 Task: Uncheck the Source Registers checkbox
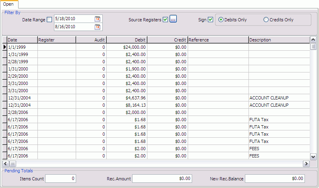[x=165, y=20]
